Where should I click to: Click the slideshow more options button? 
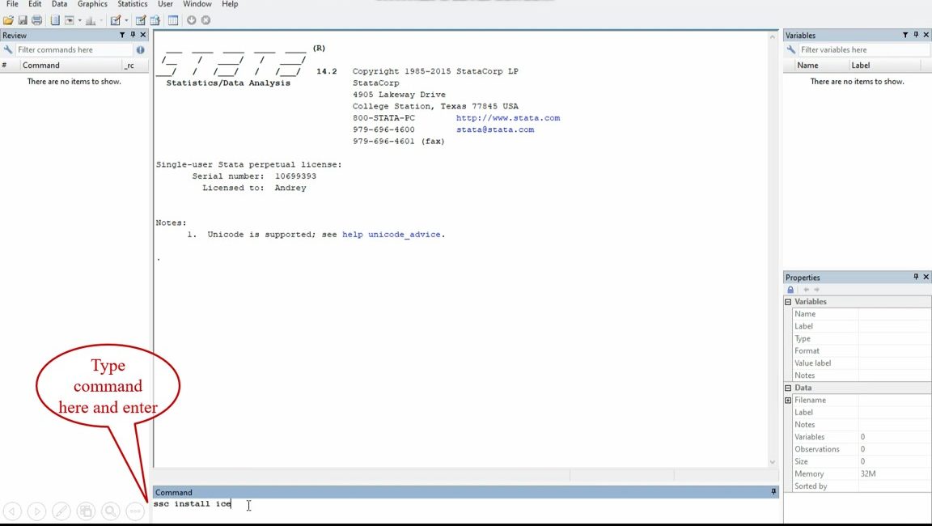click(136, 511)
